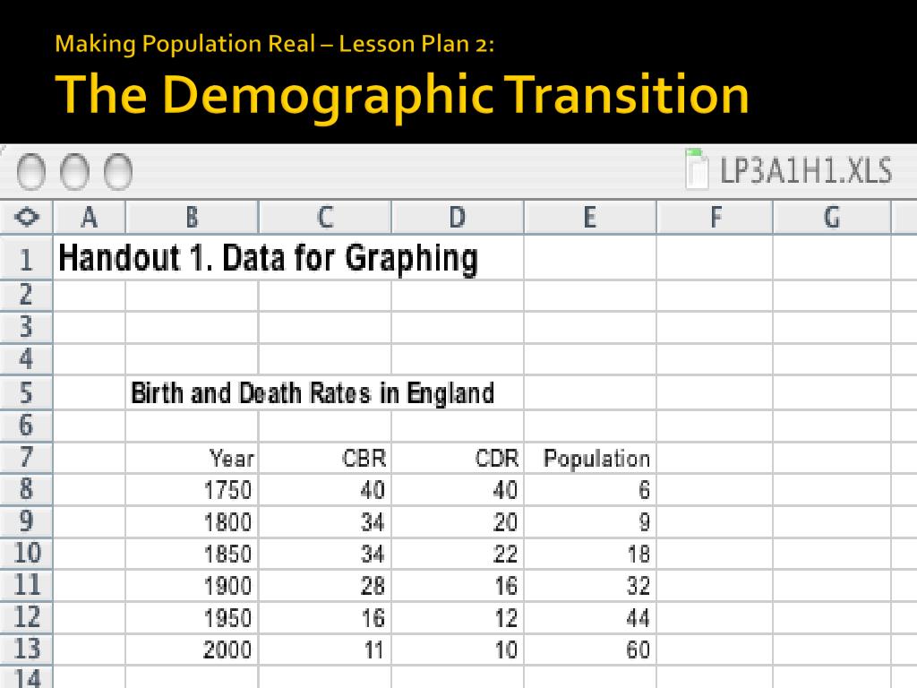This screenshot has height=688, width=917.
Task: Select the CDR value 20 for 1800
Action: [458, 522]
